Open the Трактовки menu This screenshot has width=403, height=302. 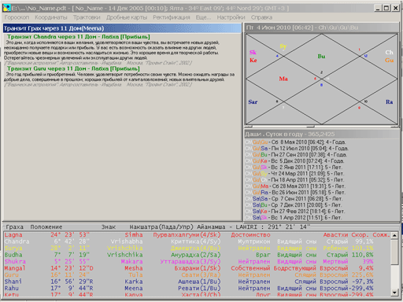coord(87,17)
